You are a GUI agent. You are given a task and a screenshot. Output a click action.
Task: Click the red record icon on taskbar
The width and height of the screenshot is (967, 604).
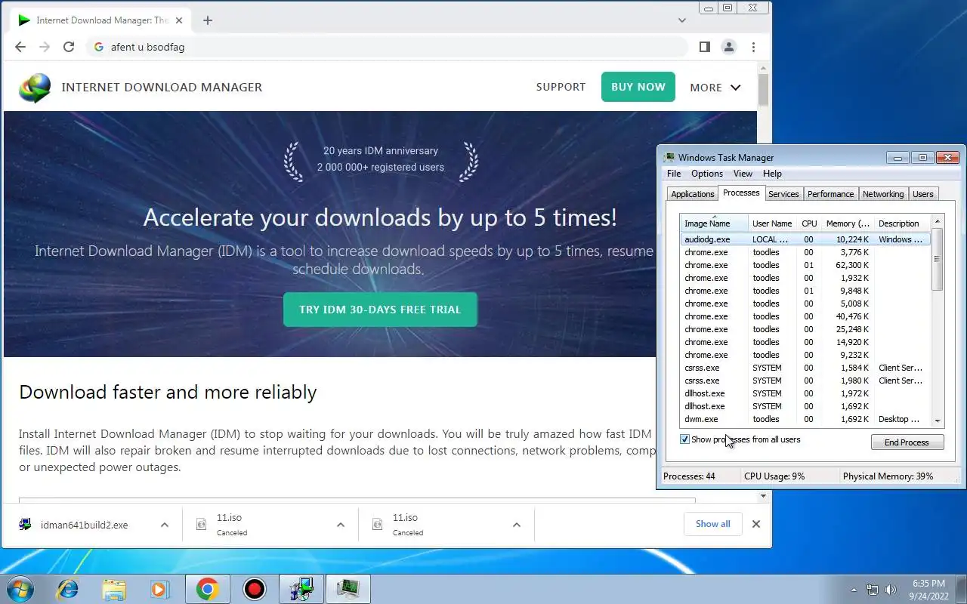click(255, 588)
